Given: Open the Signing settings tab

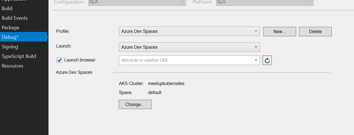Looking at the screenshot, I should click(x=10, y=47).
